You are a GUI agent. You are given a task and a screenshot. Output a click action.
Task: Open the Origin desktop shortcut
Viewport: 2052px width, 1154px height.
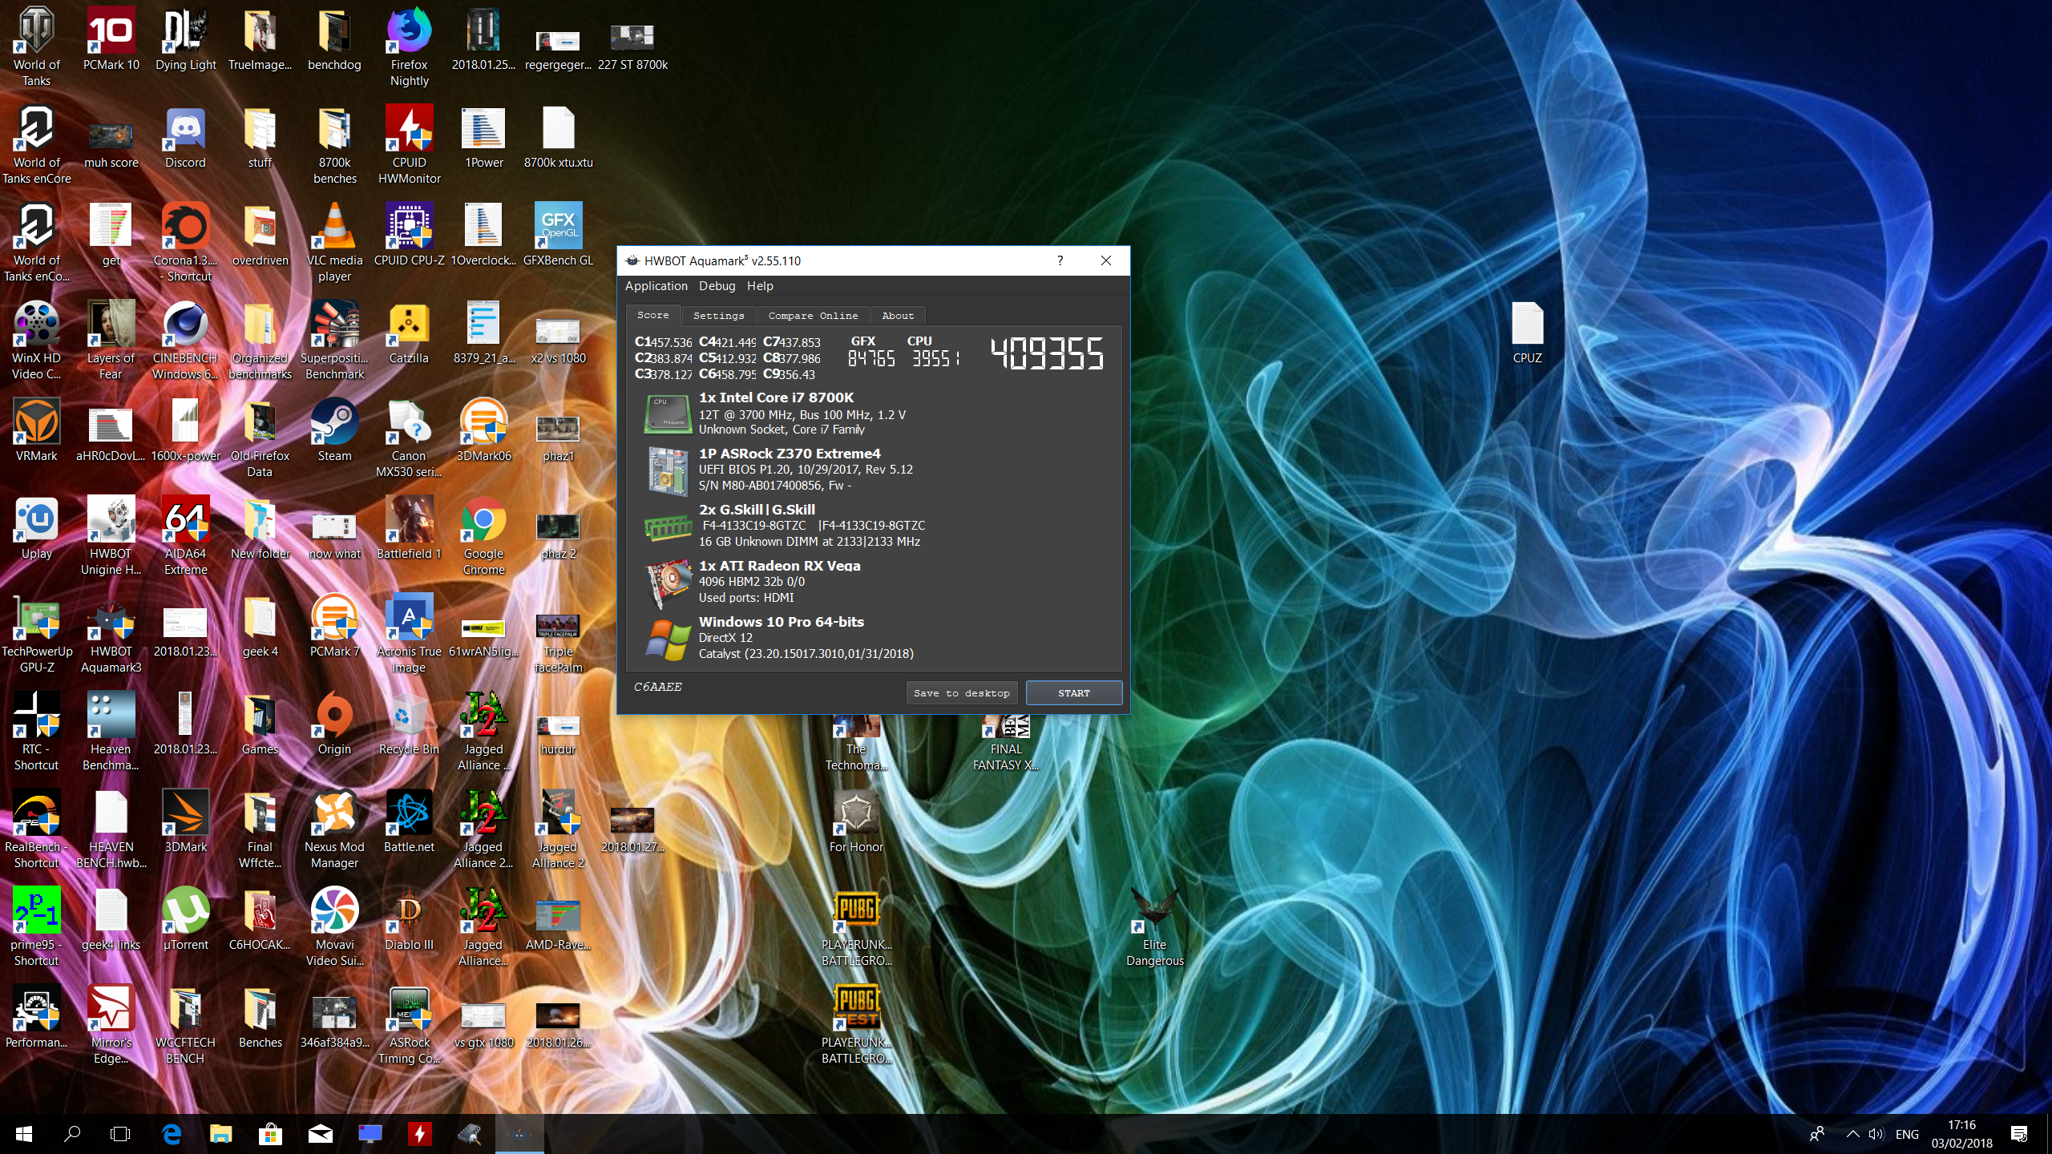coord(334,724)
